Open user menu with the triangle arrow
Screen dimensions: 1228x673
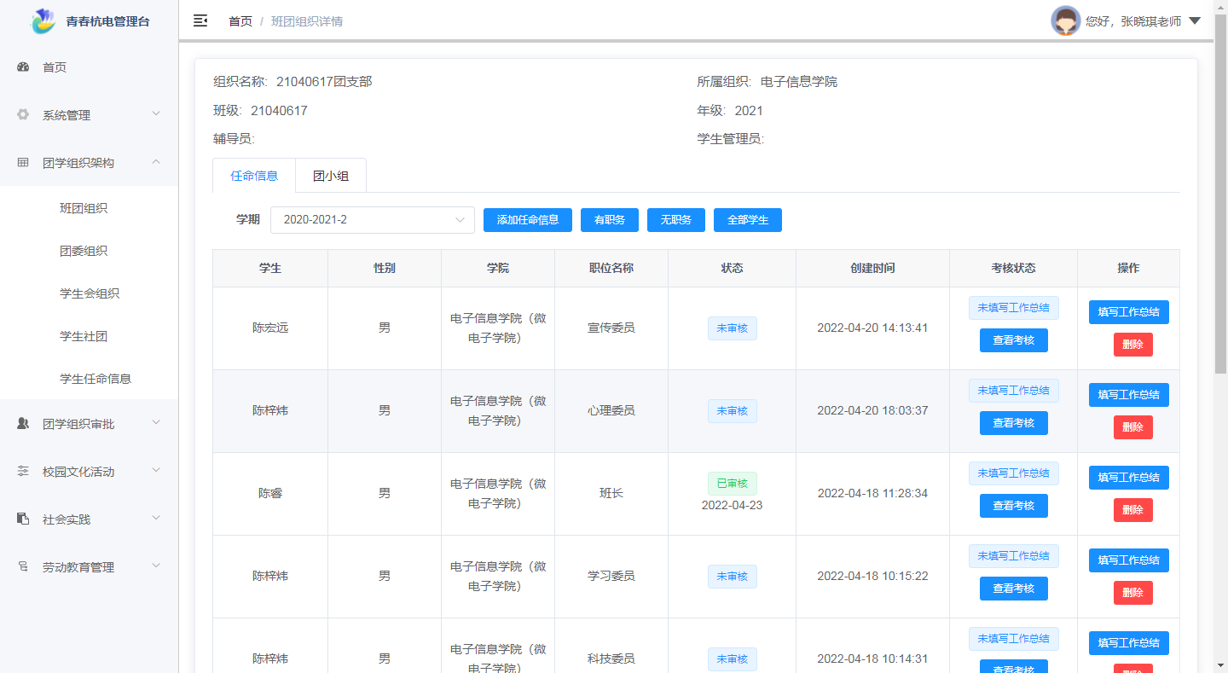pyautogui.click(x=1195, y=20)
